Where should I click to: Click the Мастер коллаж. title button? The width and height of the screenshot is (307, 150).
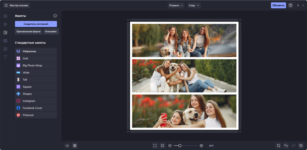point(19,5)
